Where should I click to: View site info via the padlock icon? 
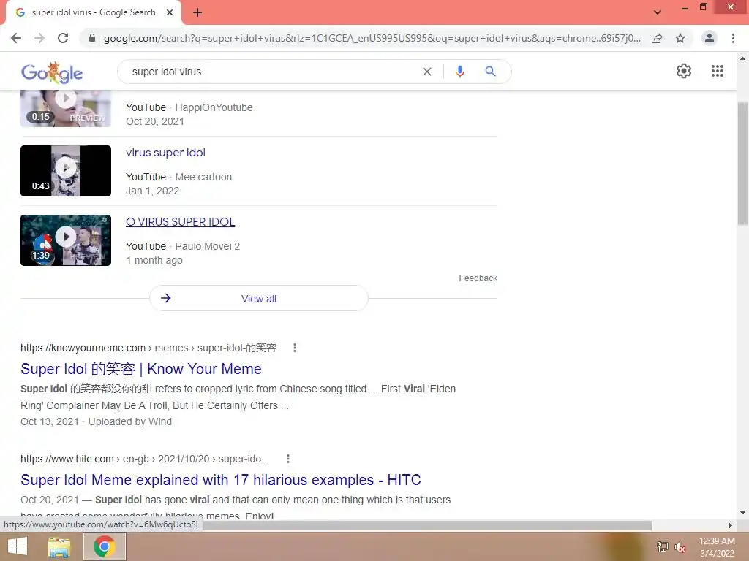(92, 38)
